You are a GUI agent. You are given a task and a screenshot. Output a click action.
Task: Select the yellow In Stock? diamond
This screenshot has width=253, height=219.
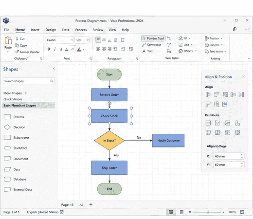(x=109, y=141)
